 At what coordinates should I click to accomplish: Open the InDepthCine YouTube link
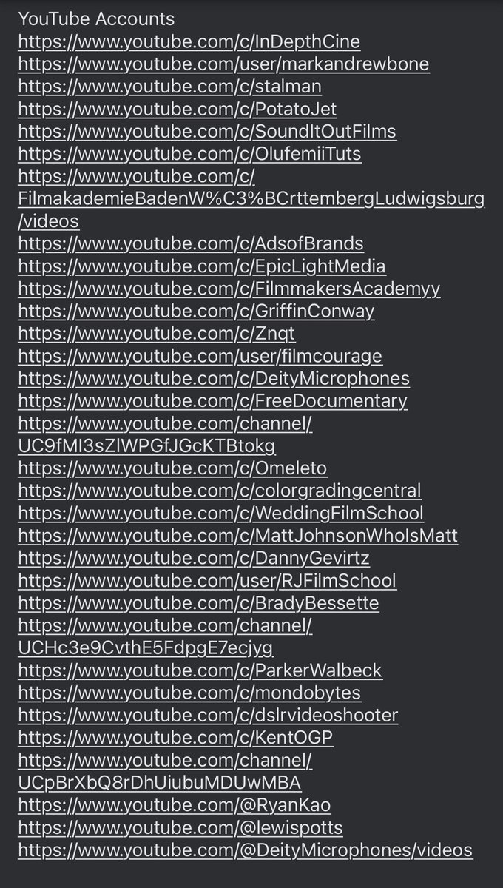point(189,41)
